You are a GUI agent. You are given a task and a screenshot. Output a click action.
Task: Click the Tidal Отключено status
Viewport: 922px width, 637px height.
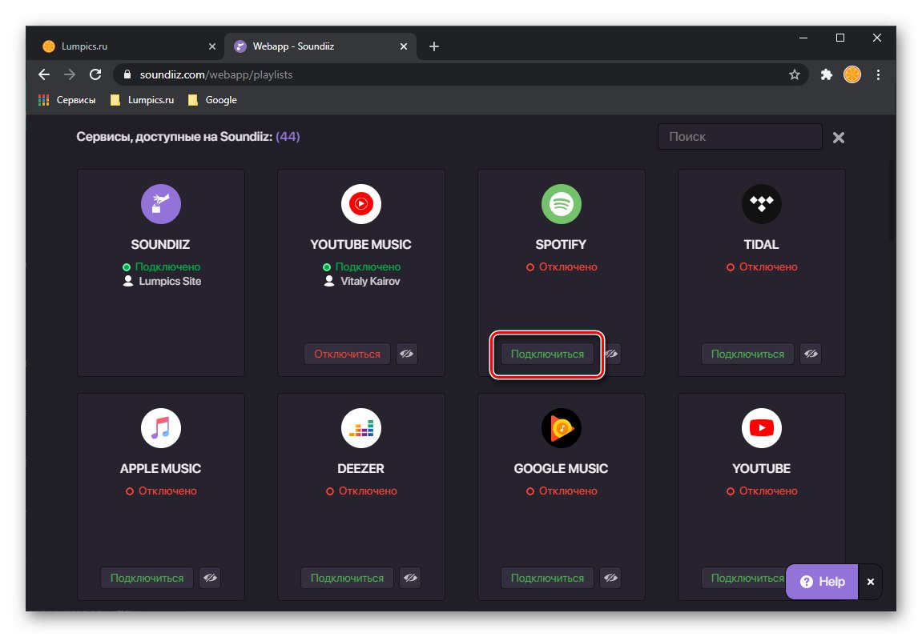click(x=762, y=266)
